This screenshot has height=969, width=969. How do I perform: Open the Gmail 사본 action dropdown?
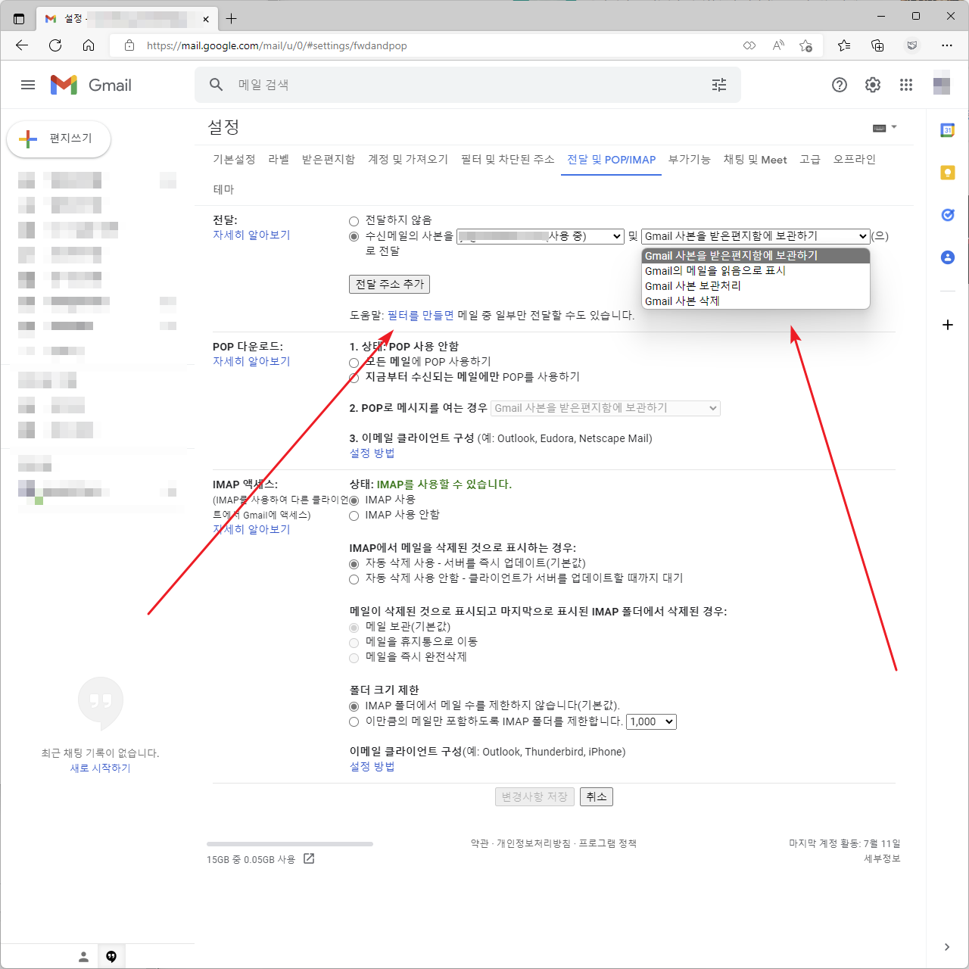pos(756,236)
